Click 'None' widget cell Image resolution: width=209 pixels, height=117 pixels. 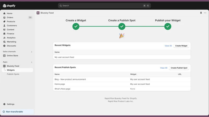pyautogui.click(x=133, y=89)
